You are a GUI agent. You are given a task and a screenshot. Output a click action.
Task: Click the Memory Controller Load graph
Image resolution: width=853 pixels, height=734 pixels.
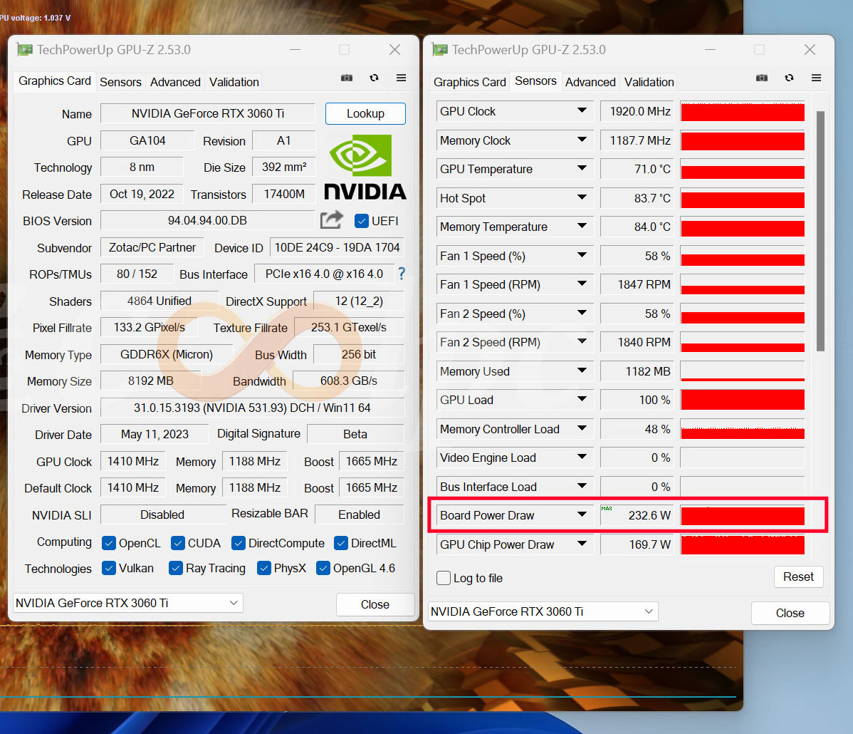tap(742, 428)
